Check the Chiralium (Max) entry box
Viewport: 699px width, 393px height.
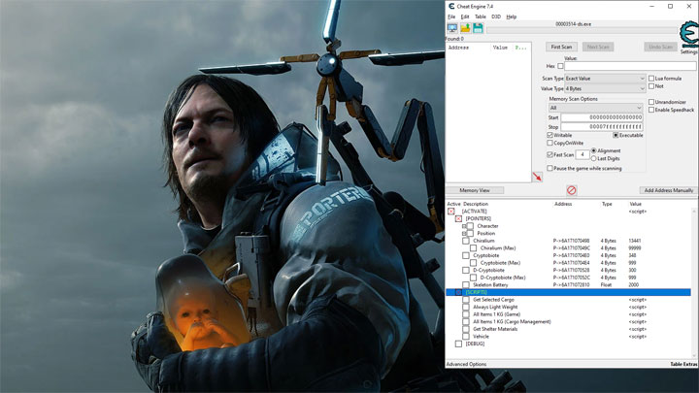[473, 248]
